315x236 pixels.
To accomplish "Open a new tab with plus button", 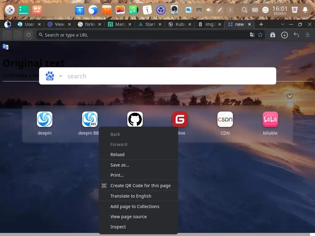I will (261, 24).
